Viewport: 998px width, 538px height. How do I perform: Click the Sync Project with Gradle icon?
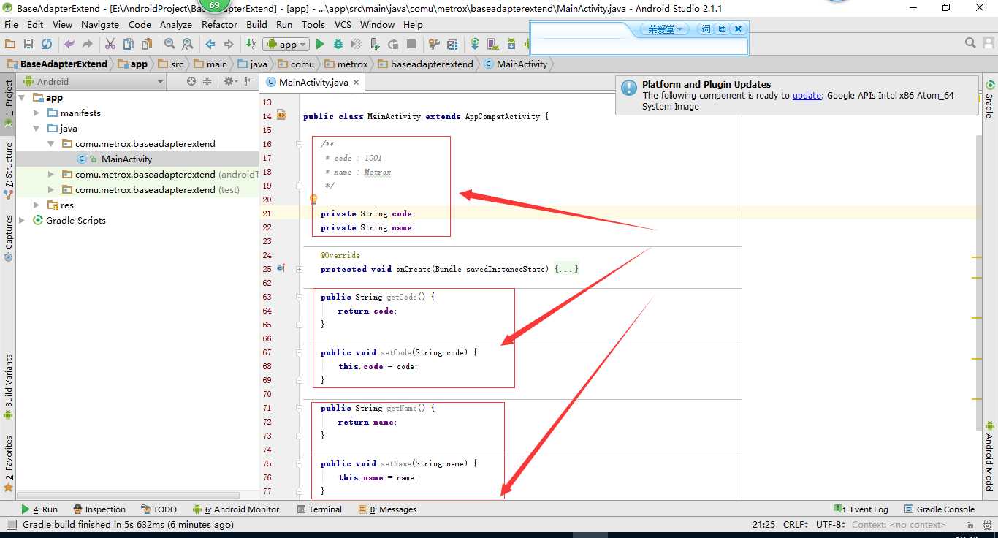(475, 44)
